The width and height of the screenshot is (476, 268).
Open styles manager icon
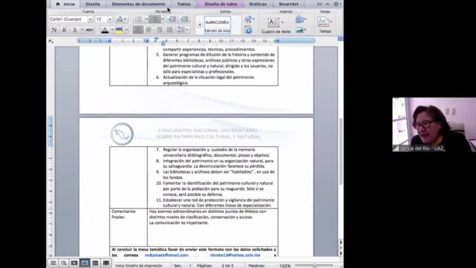tap(248, 30)
